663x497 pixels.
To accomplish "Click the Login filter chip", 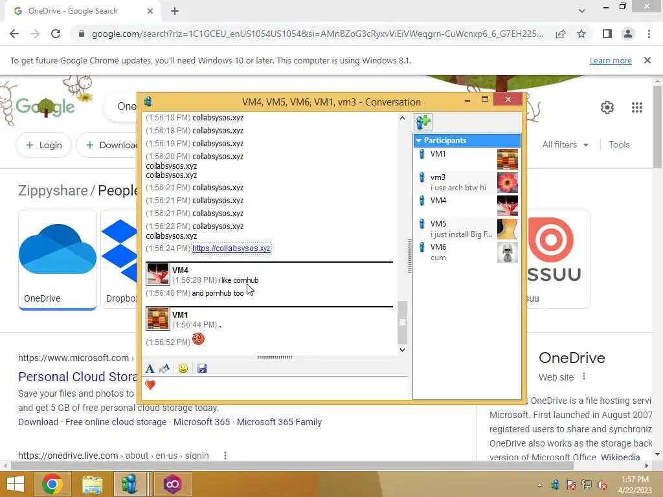I will (x=44, y=145).
